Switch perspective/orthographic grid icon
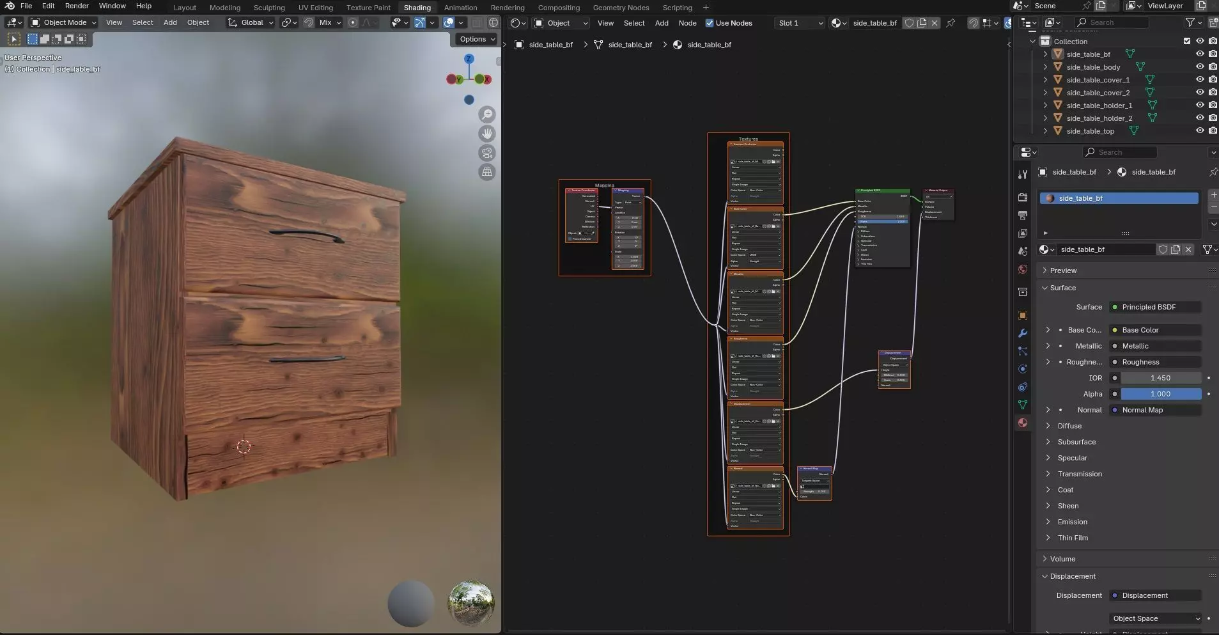The image size is (1219, 635). coord(487,172)
